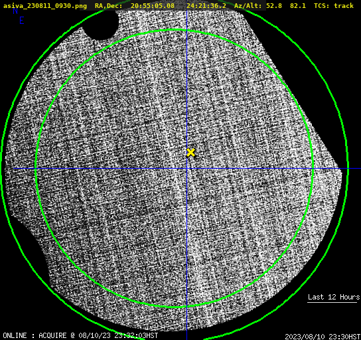361x340 pixels.
Task: Click the TCS: track status text
Action: (334, 5)
